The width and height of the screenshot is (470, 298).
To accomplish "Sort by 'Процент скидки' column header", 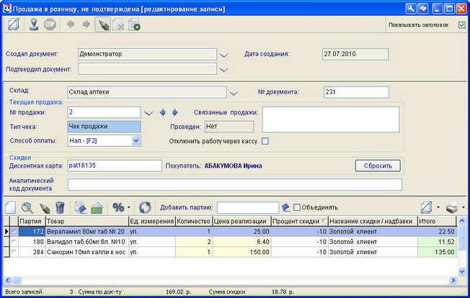I will pos(299,222).
